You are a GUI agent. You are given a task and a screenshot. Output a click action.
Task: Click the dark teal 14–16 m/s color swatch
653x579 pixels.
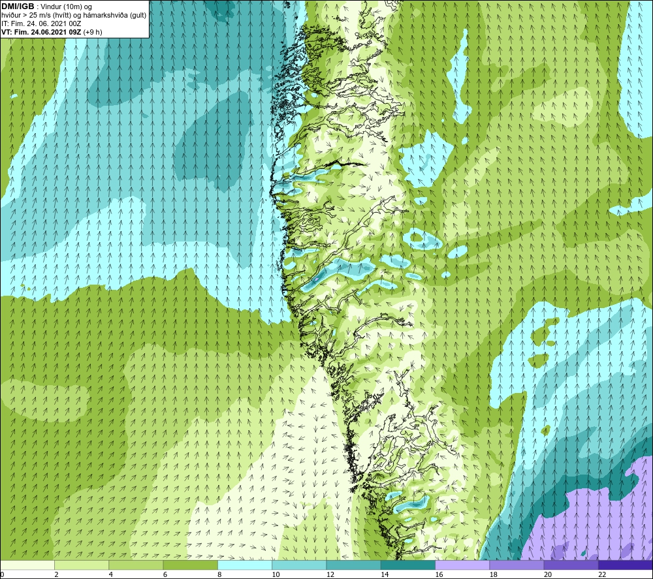tap(408, 565)
